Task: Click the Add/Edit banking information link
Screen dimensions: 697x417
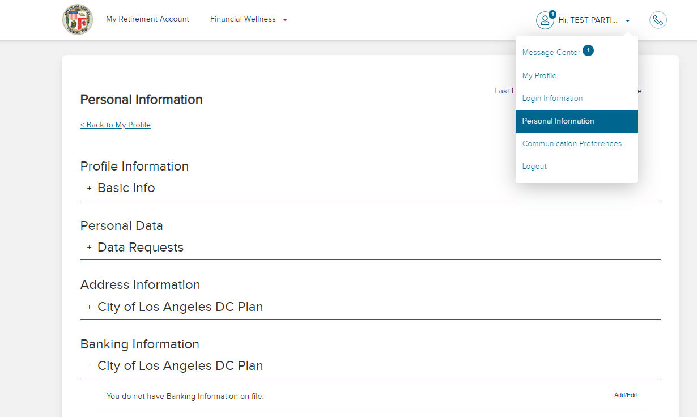Action: point(626,395)
